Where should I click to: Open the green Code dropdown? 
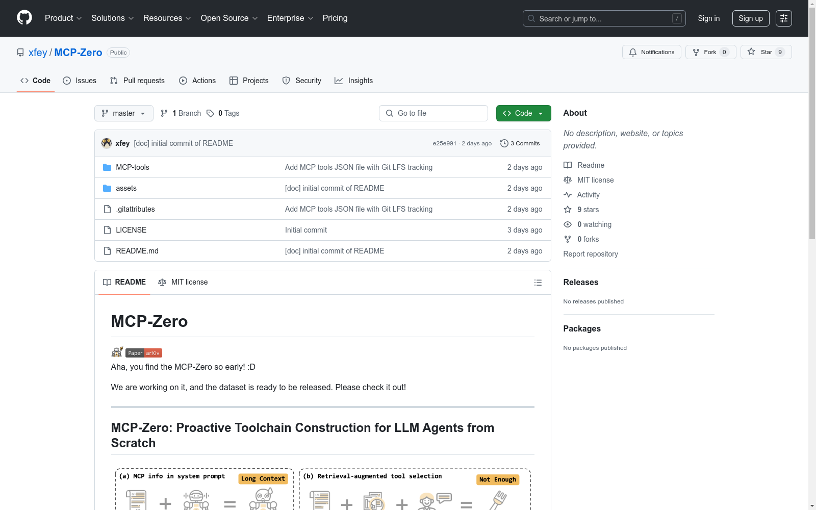point(523,113)
